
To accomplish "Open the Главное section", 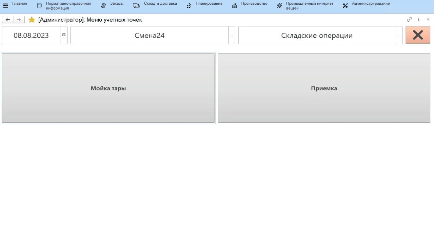I will tap(20, 4).
